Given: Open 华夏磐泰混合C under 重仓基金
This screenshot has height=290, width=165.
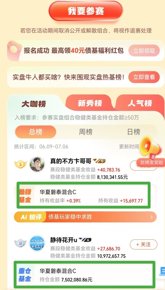Looking at the screenshot, I should coord(58,271).
